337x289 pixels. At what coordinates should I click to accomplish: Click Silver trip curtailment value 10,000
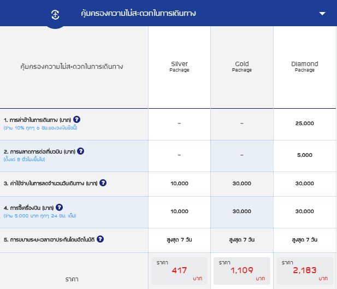pyautogui.click(x=179, y=184)
